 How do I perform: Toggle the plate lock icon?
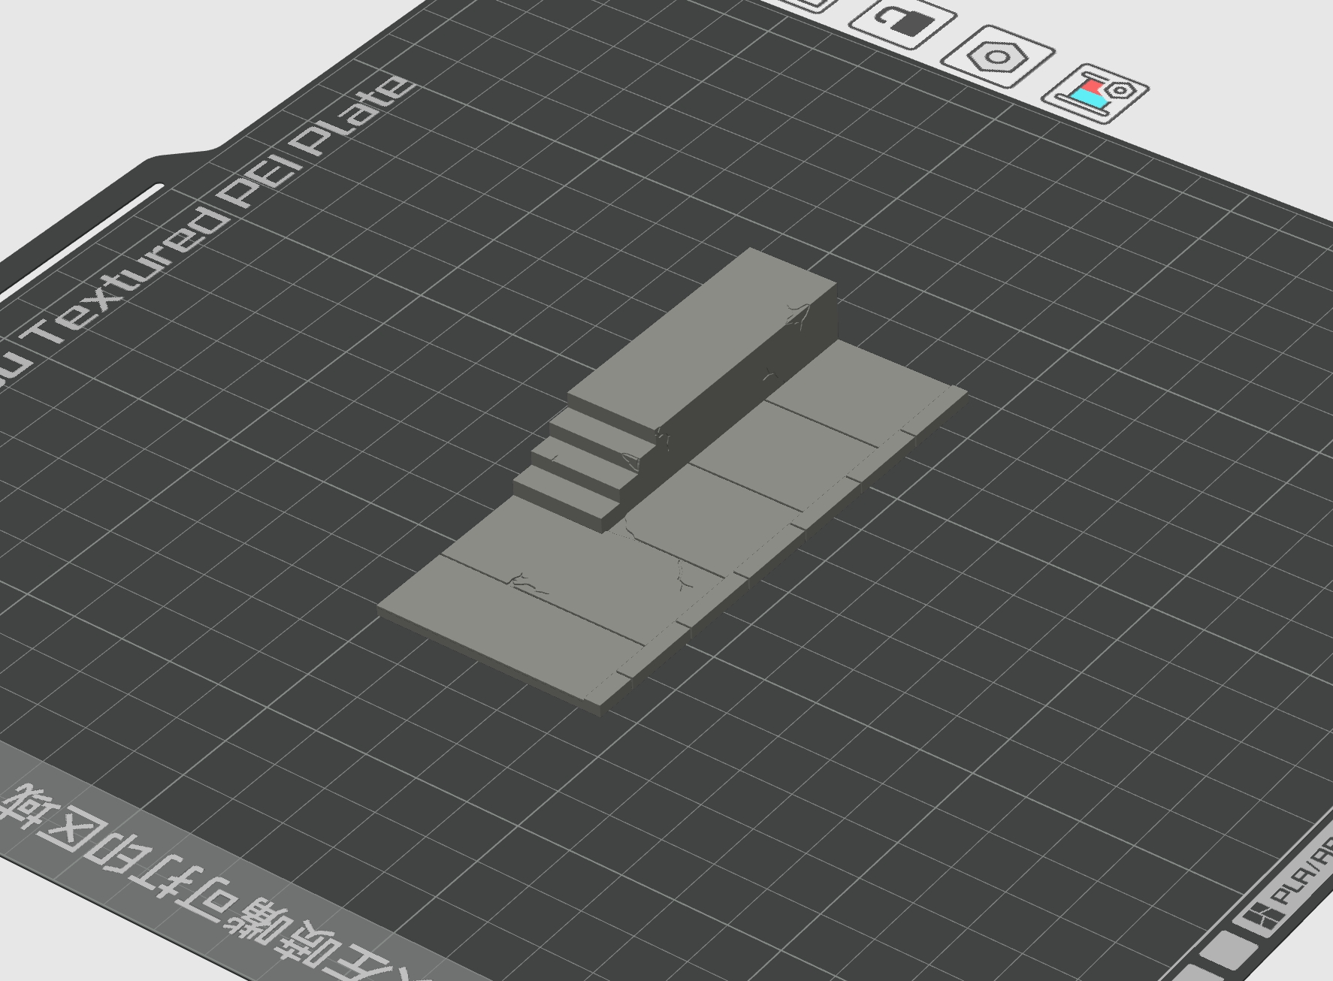[x=902, y=23]
